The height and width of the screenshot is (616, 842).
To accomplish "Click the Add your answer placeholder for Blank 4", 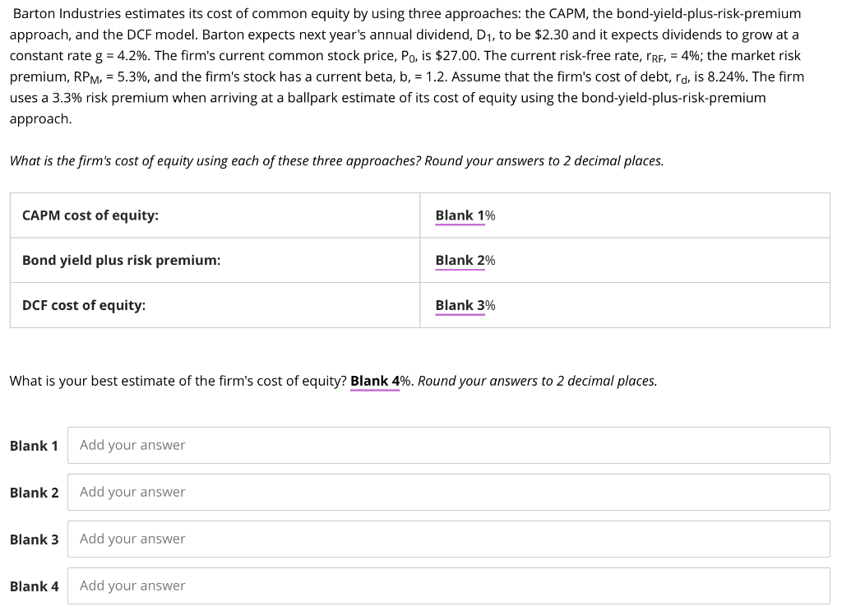I will coord(132,585).
